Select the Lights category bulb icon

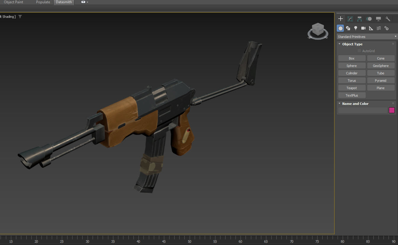pos(356,28)
